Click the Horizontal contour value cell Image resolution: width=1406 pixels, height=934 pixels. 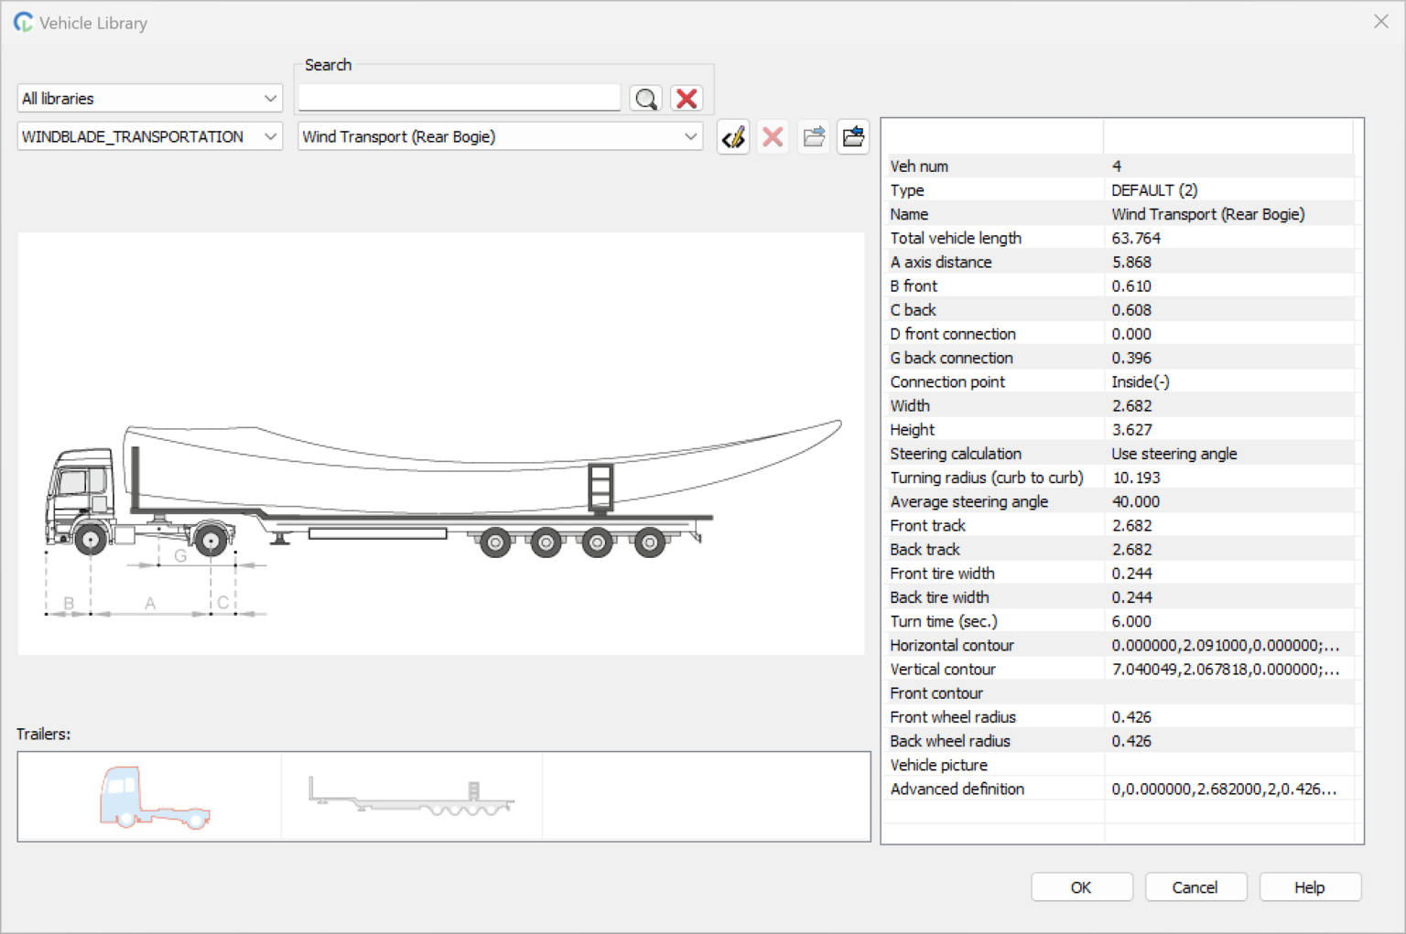pyautogui.click(x=1228, y=645)
